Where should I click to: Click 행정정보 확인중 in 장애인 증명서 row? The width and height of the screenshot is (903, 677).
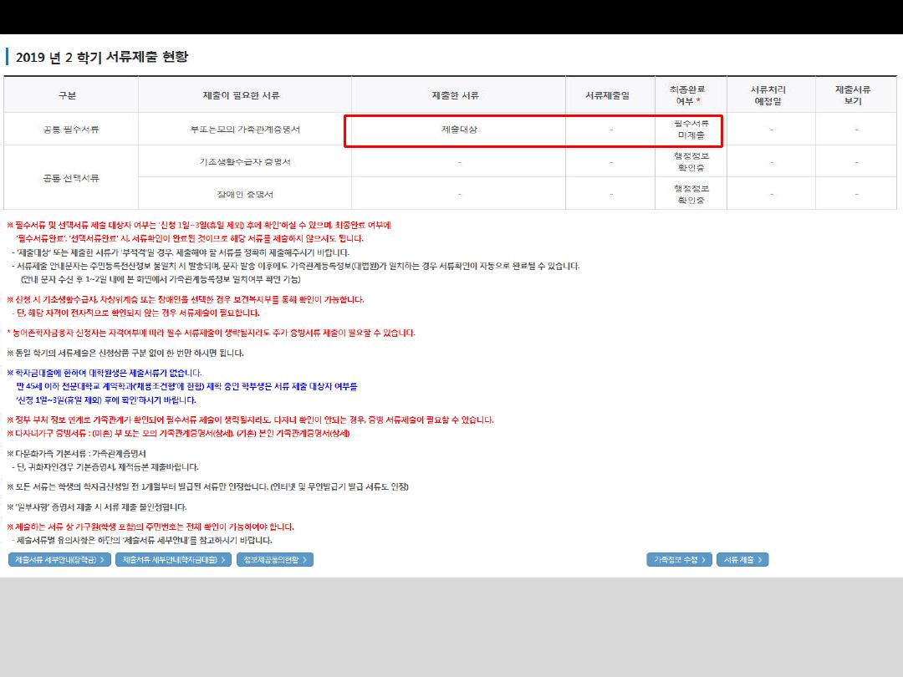click(x=691, y=195)
